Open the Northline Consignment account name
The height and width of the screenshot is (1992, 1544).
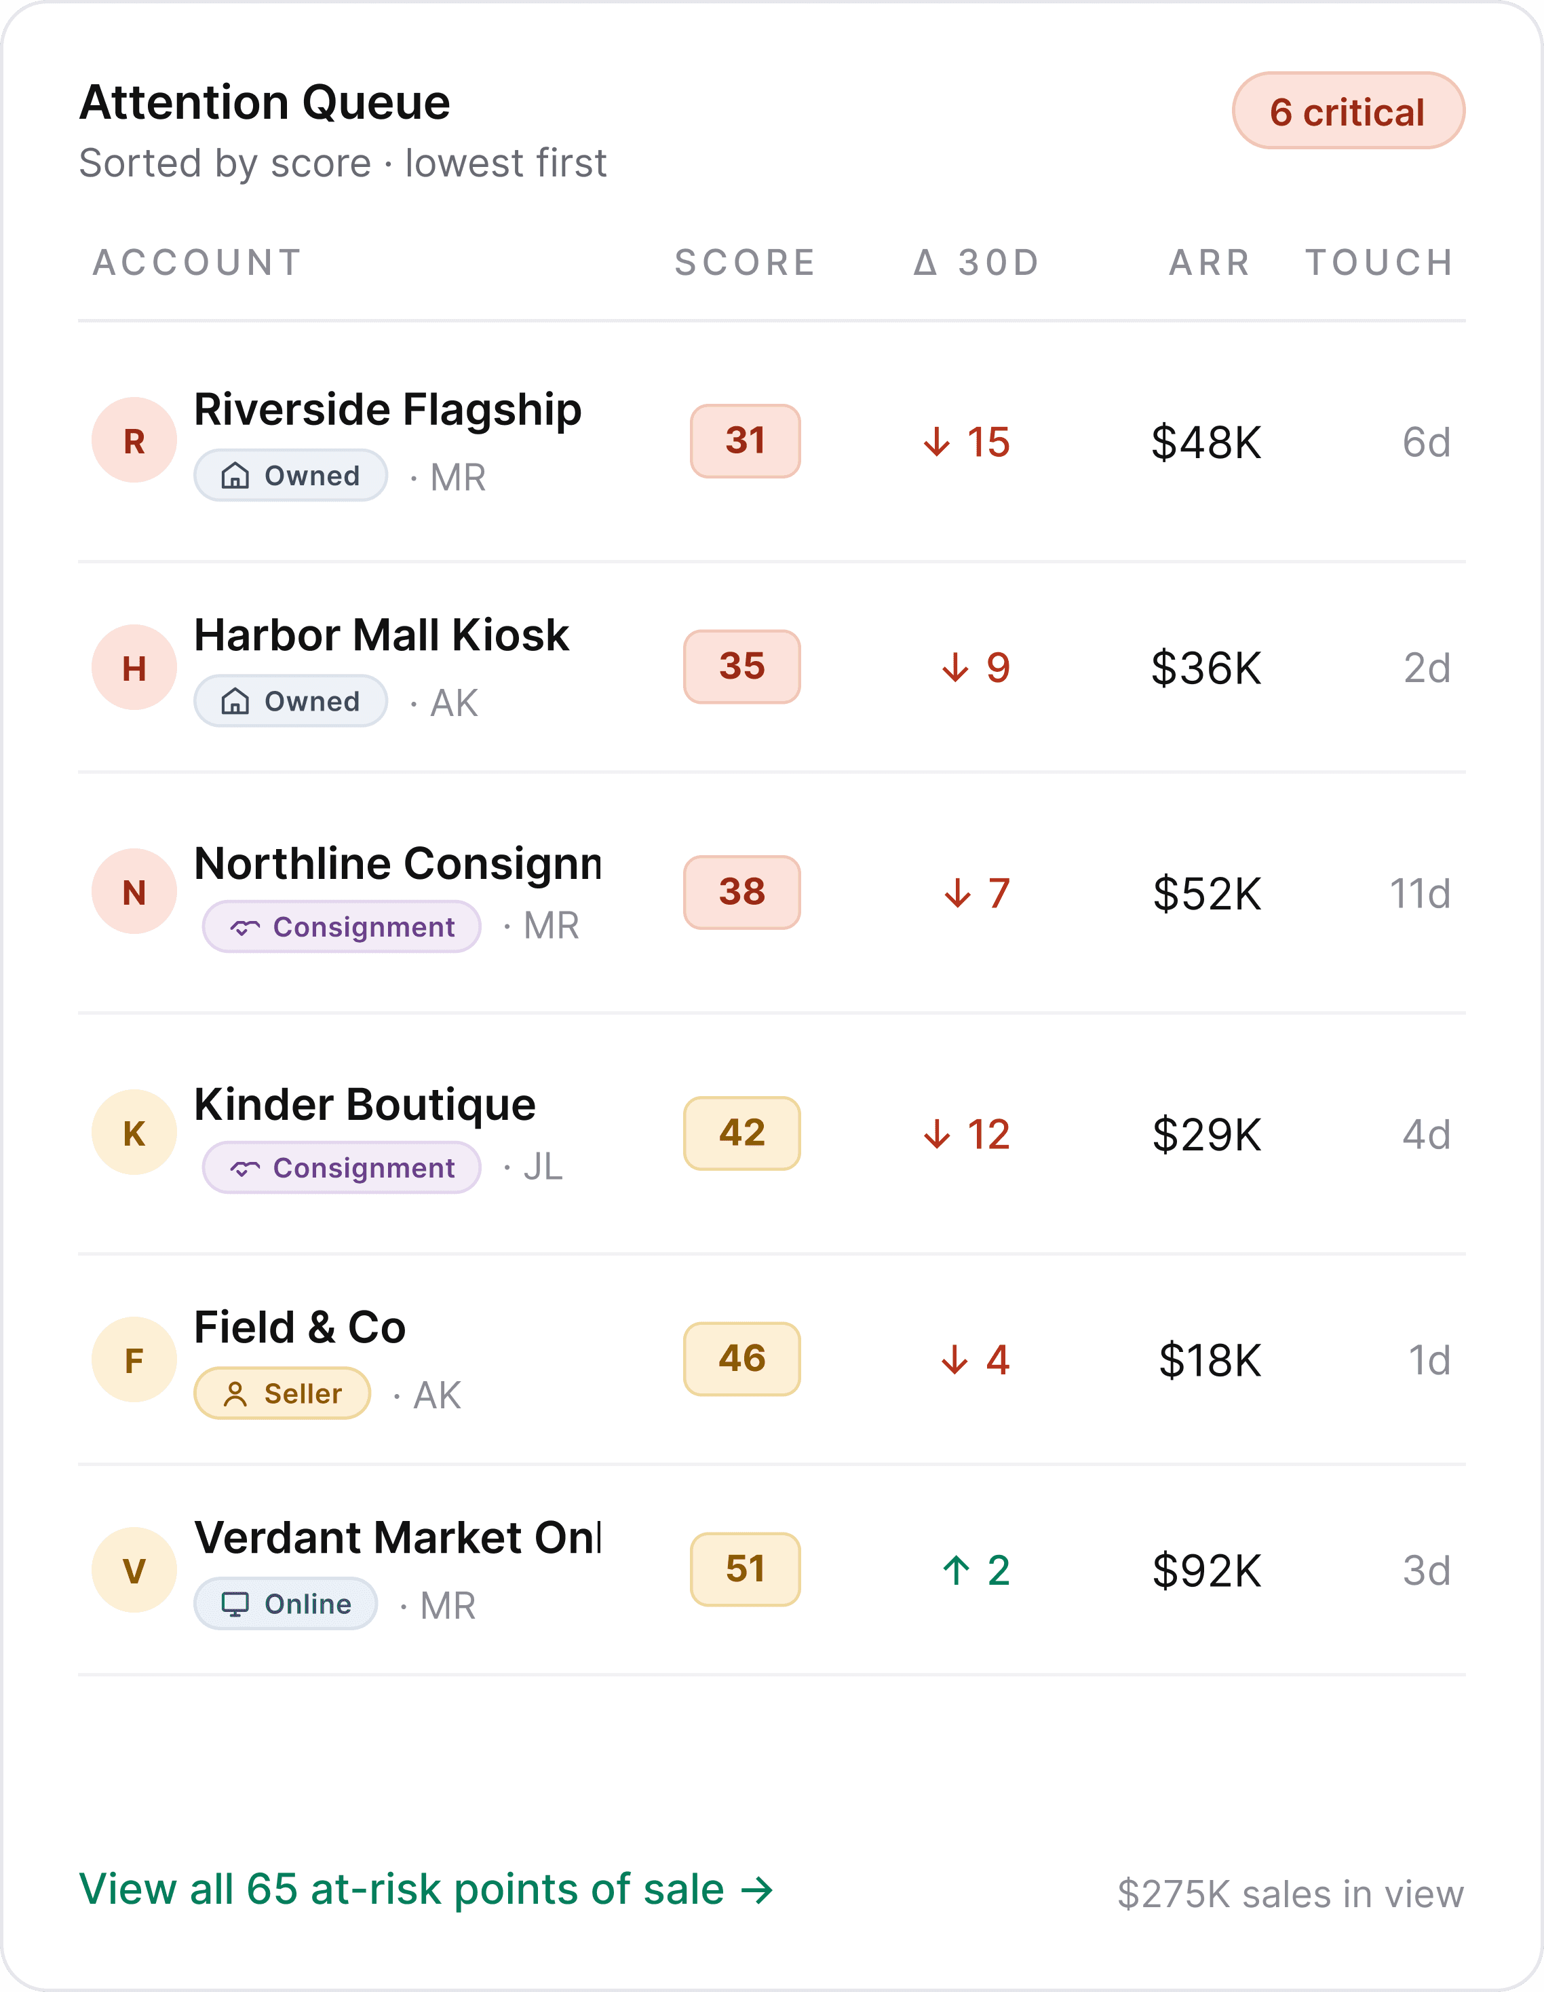(x=398, y=864)
